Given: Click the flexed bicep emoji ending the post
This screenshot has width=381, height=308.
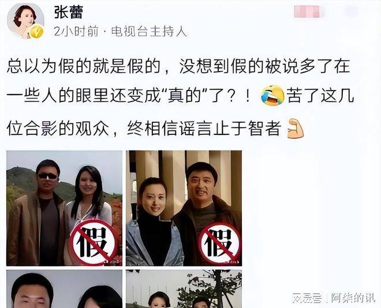Looking at the screenshot, I should [x=296, y=129].
